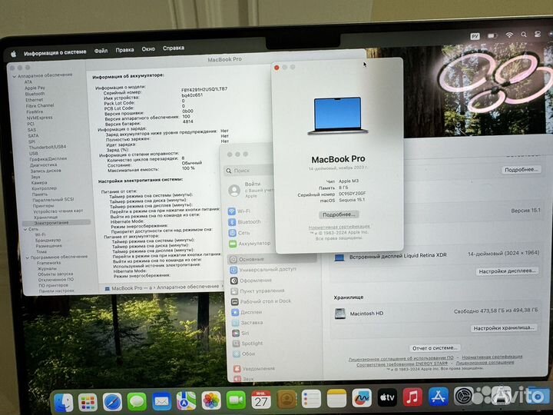Click the Поиск field in Settings
This screenshot has height=415, width=553.
tap(250, 171)
